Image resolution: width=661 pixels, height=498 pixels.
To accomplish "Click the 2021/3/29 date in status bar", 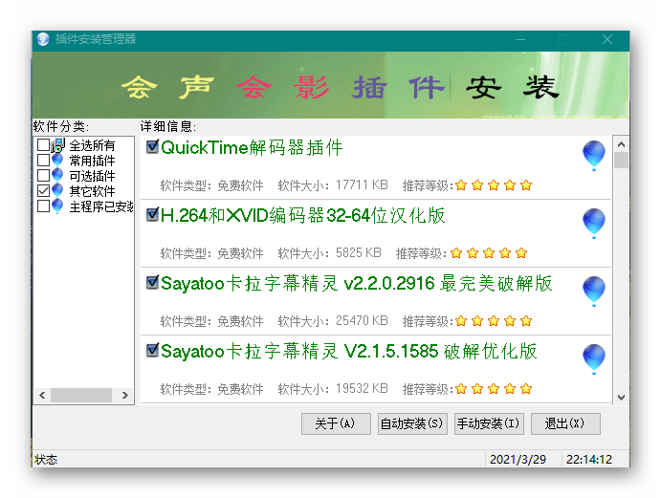I will click(x=518, y=459).
